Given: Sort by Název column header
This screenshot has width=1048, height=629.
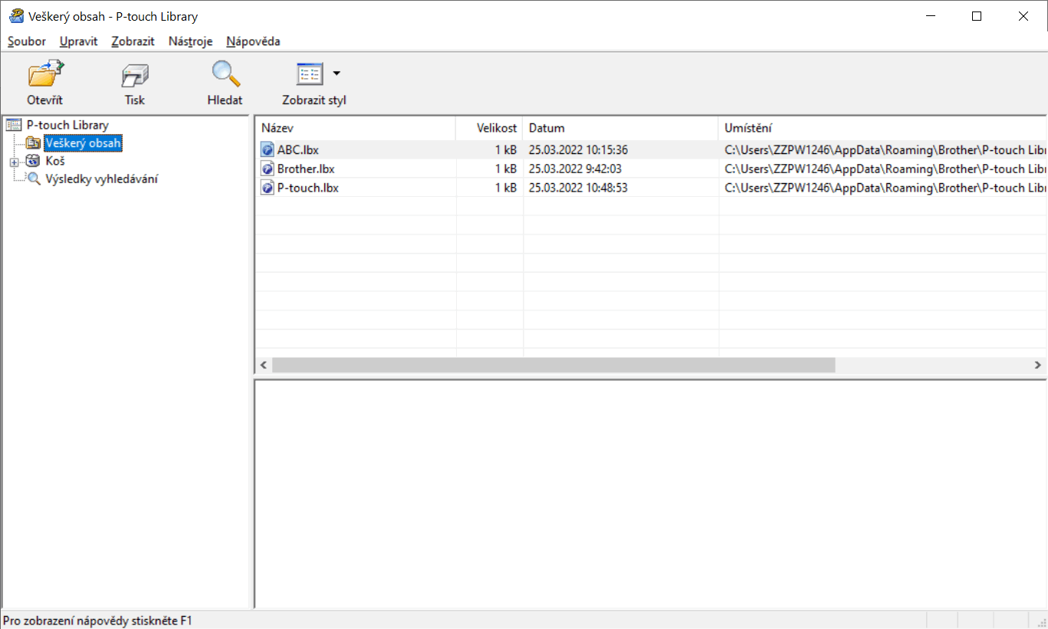Looking at the screenshot, I should pyautogui.click(x=355, y=128).
